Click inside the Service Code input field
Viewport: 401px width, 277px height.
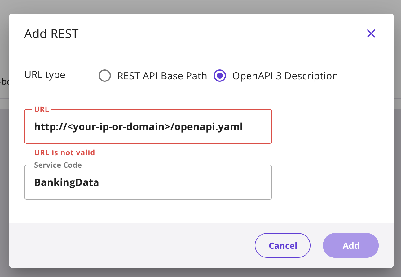[x=148, y=182]
